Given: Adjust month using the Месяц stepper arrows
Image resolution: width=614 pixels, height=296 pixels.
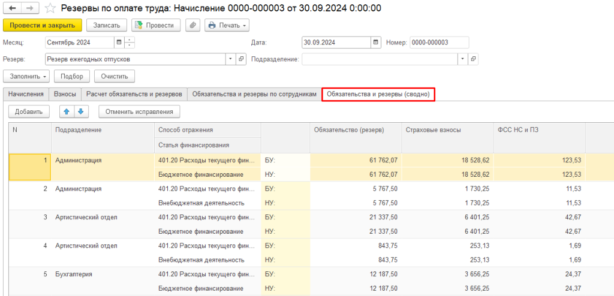Looking at the screenshot, I should tap(130, 43).
